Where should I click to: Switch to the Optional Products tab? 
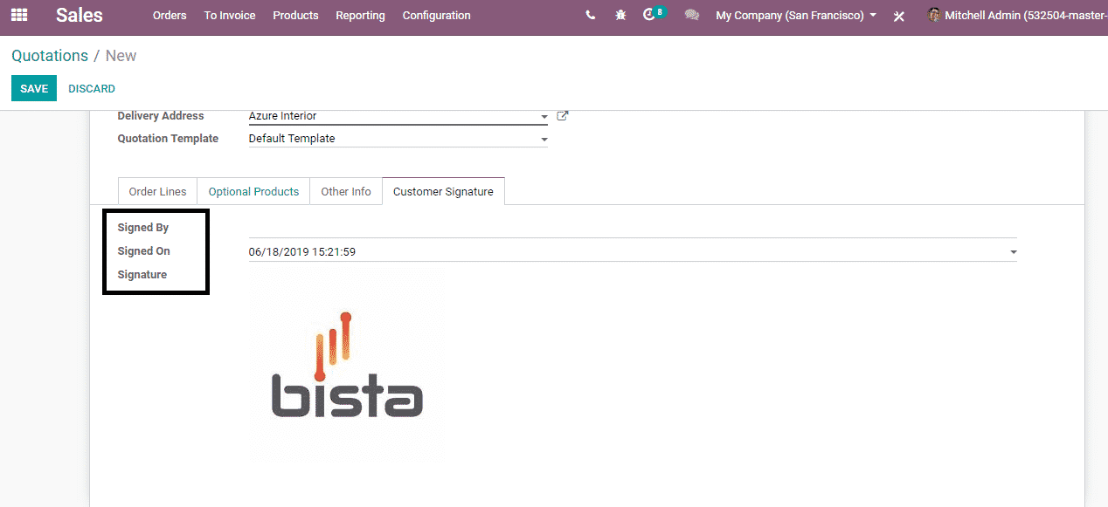click(253, 192)
